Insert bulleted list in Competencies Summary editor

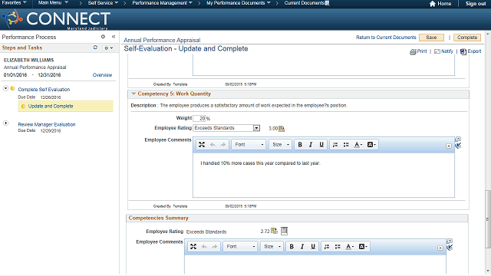(x=338, y=247)
